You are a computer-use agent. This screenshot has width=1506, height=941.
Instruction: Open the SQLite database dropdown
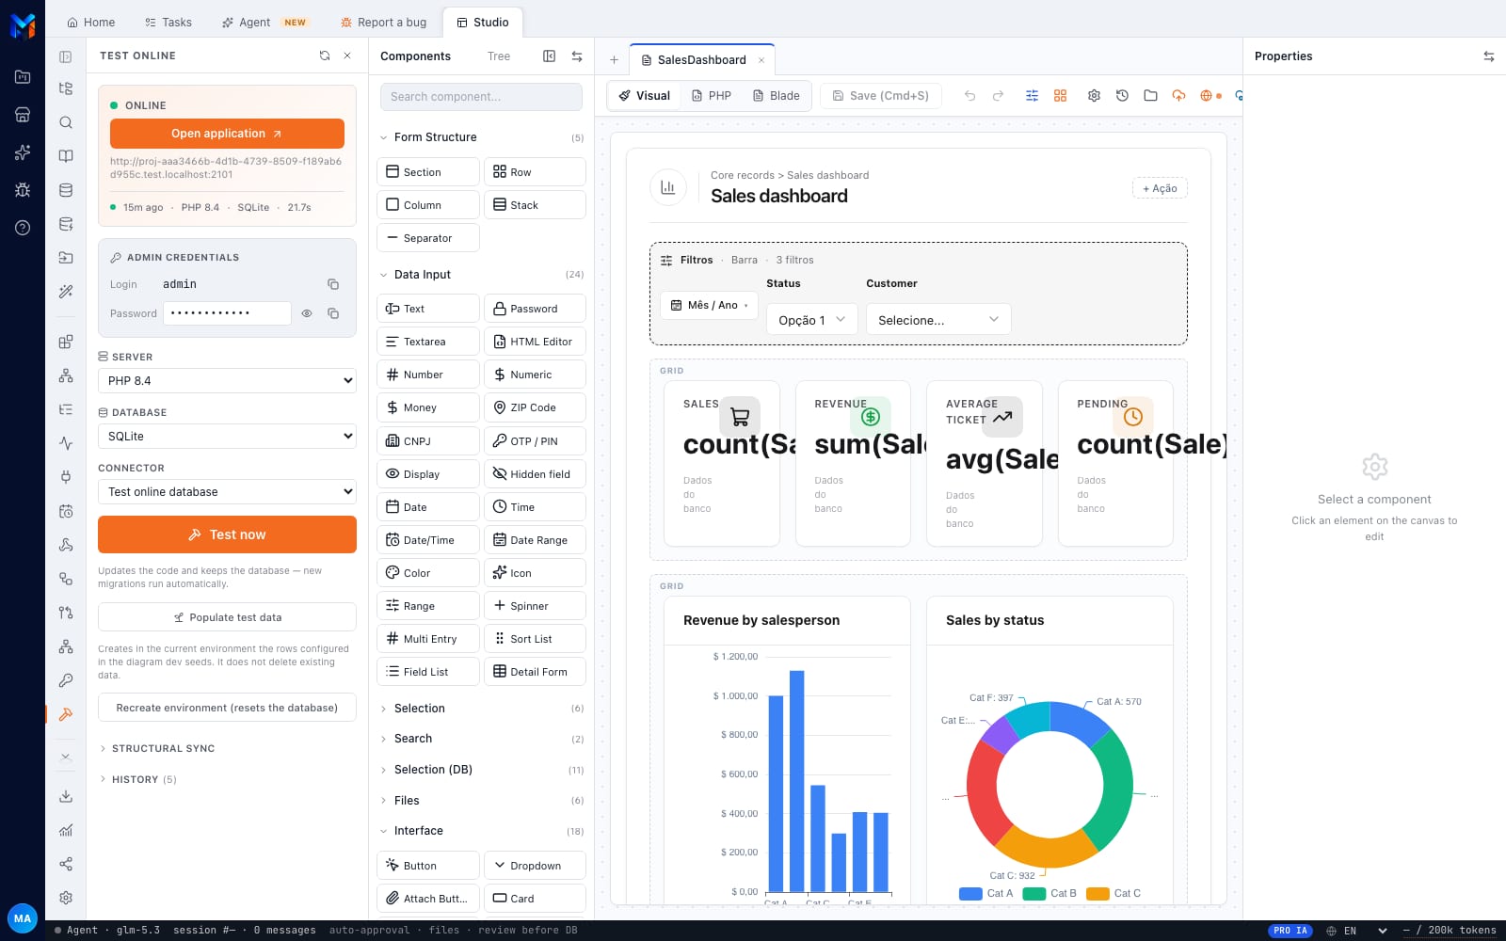click(x=227, y=437)
